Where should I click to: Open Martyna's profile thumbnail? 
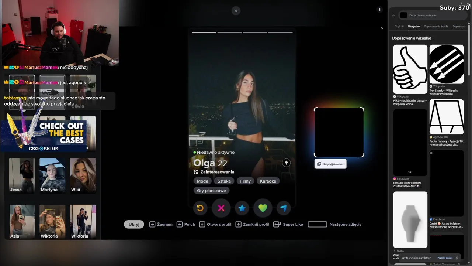(52, 175)
